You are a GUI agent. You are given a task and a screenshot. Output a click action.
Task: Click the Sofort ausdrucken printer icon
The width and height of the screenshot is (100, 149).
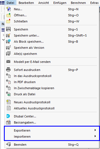click(8, 70)
